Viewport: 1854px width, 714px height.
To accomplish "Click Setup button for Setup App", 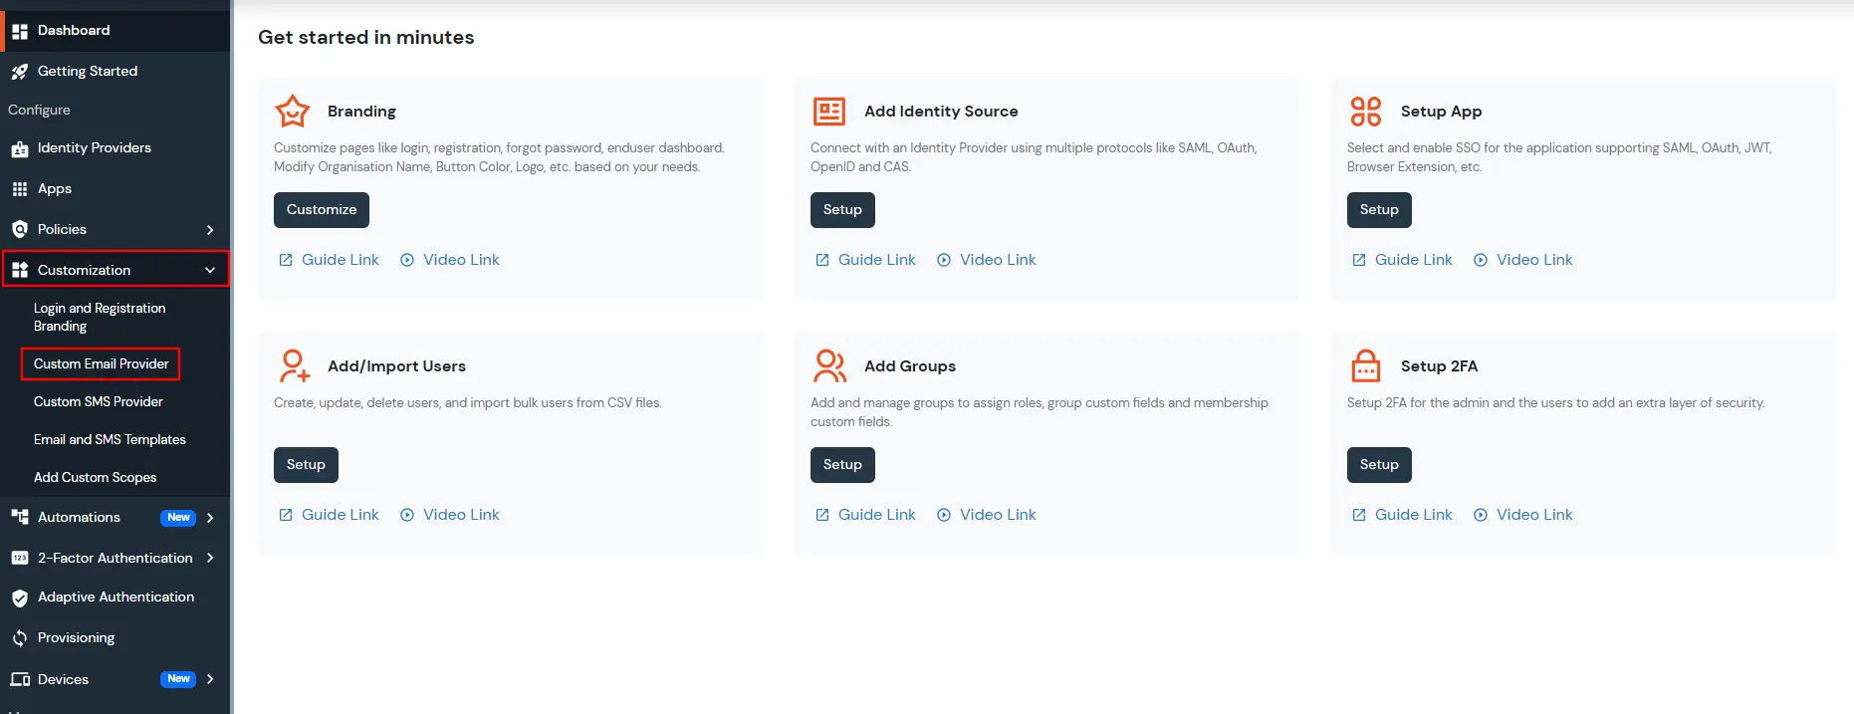I will pyautogui.click(x=1379, y=210).
